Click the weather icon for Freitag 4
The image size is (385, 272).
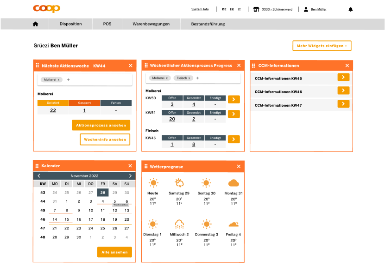(x=234, y=224)
